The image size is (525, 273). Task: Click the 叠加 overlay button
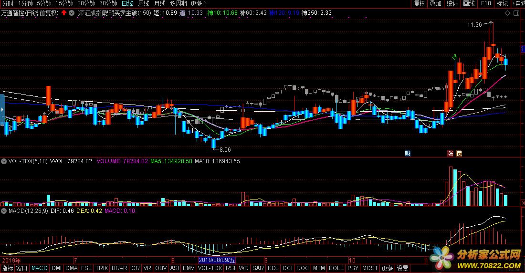click(436, 3)
